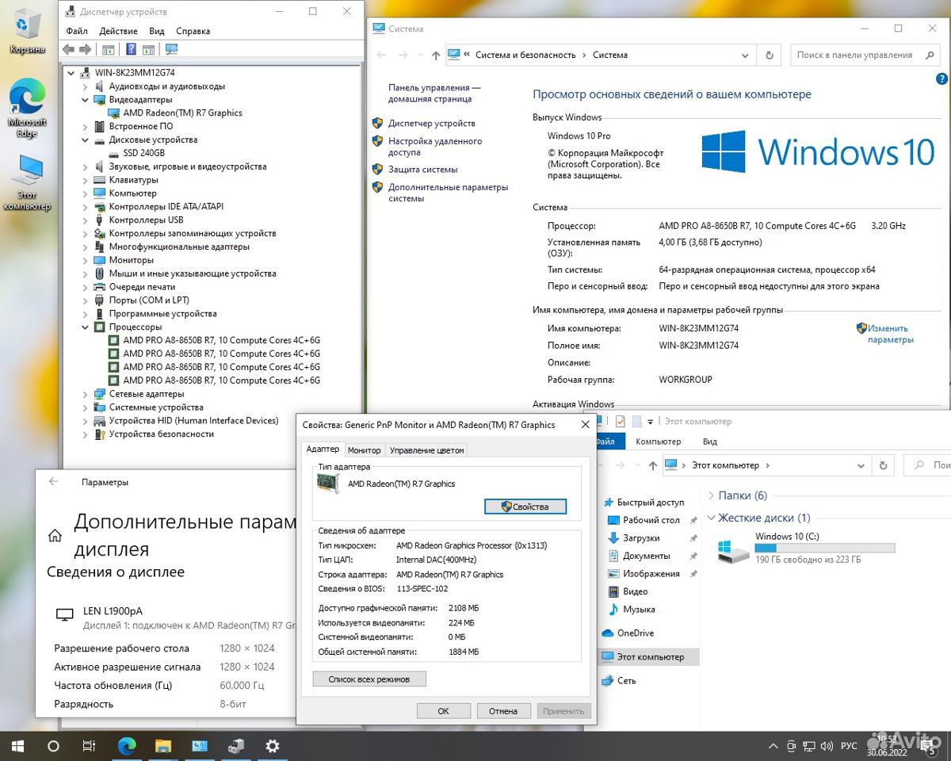
Task: Click refresh button in Explorer address bar
Action: coord(883,465)
